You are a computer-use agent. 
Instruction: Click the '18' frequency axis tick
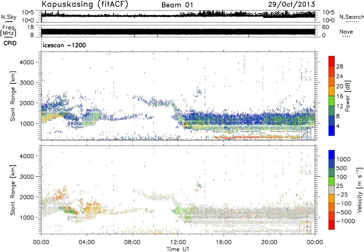[x=30, y=27]
